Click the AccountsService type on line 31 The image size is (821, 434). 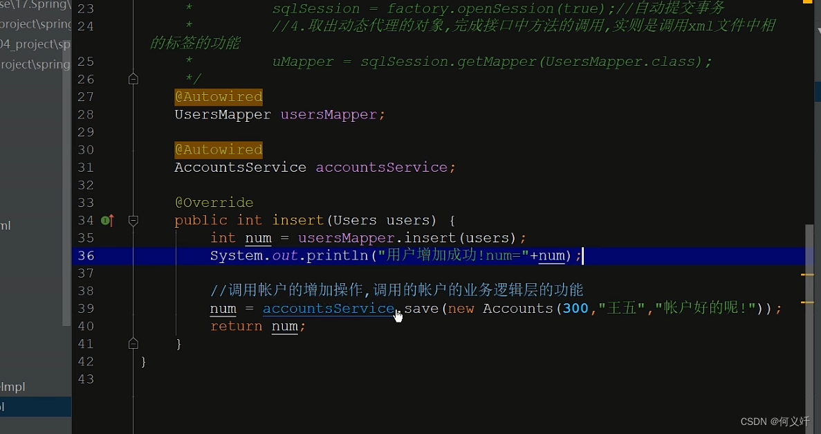240,168
